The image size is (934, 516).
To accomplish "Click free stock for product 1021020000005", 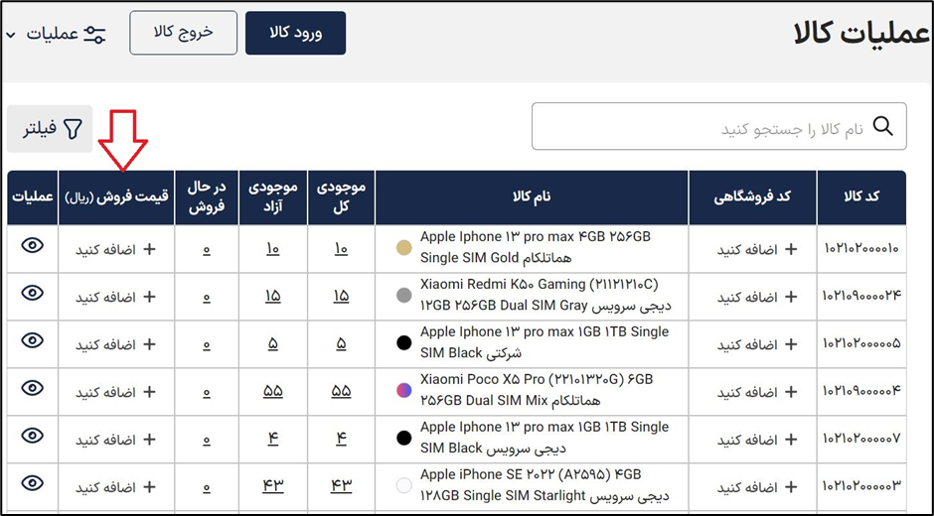I will (273, 344).
